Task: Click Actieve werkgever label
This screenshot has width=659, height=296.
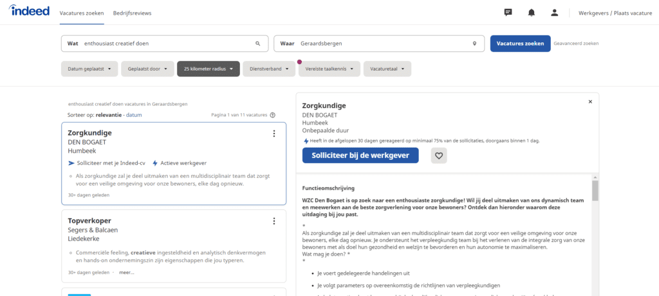Action: point(183,163)
